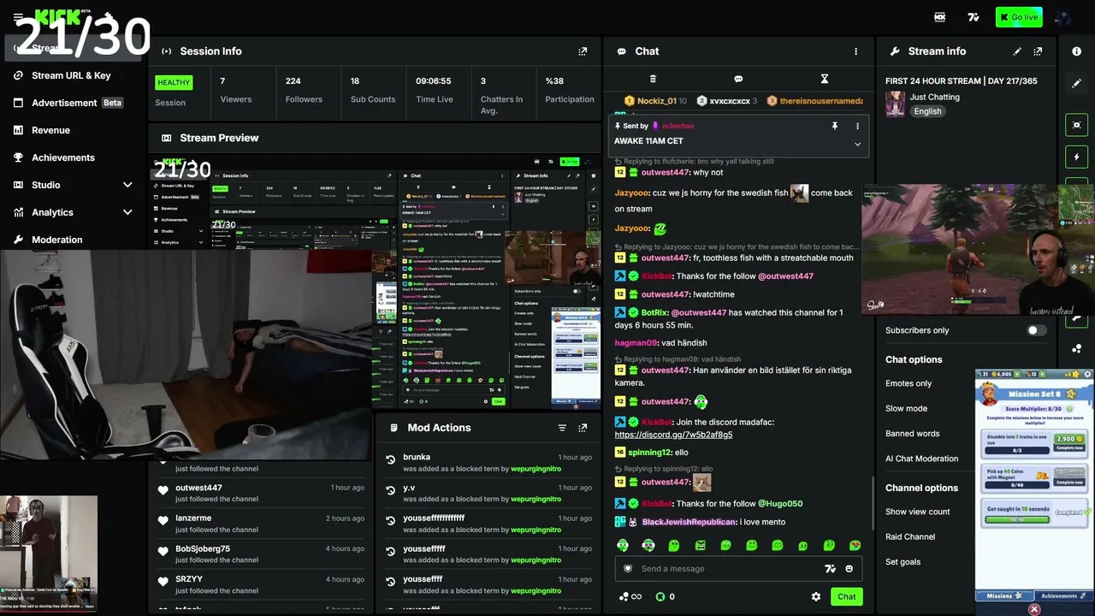Screen dimensions: 1095x616
Task: Pop out the Session Info panel
Action: pos(583,51)
